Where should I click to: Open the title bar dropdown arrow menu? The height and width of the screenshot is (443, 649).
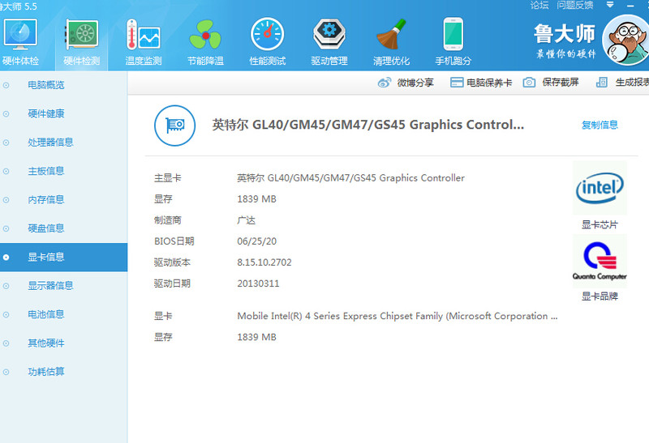pyautogui.click(x=610, y=5)
